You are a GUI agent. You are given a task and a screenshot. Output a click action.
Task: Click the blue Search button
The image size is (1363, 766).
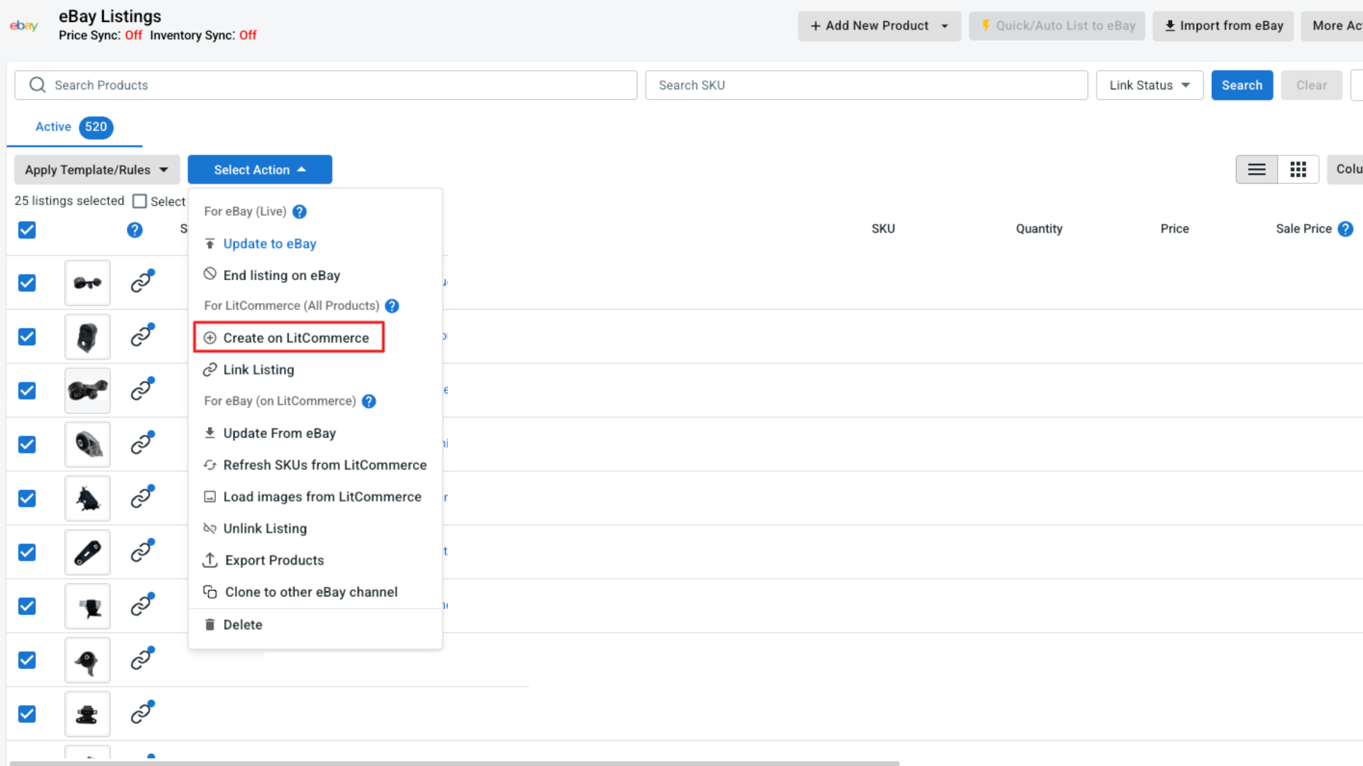[x=1242, y=85]
